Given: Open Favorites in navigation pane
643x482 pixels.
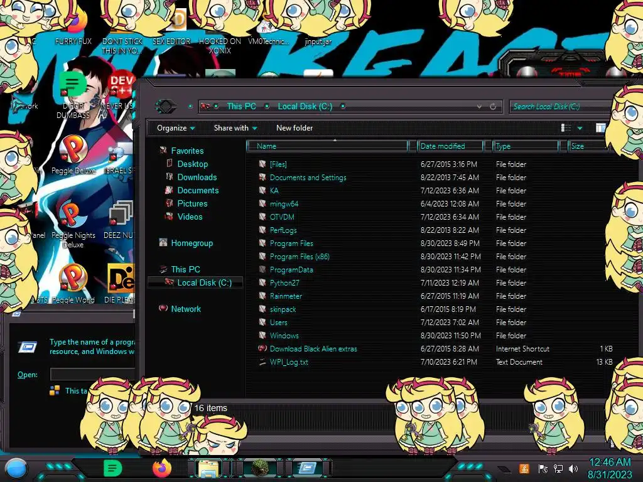Looking at the screenshot, I should [x=187, y=151].
